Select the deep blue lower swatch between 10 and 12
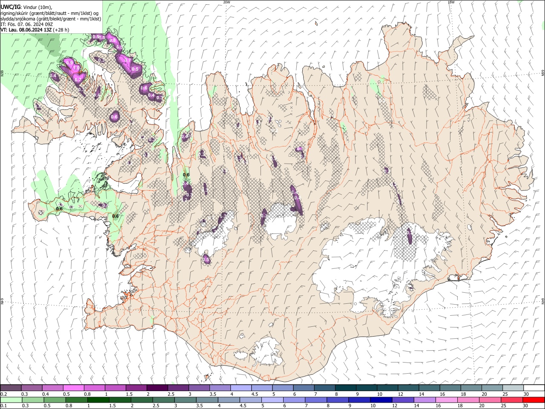The height and width of the screenshot is (409, 545). click(381, 400)
